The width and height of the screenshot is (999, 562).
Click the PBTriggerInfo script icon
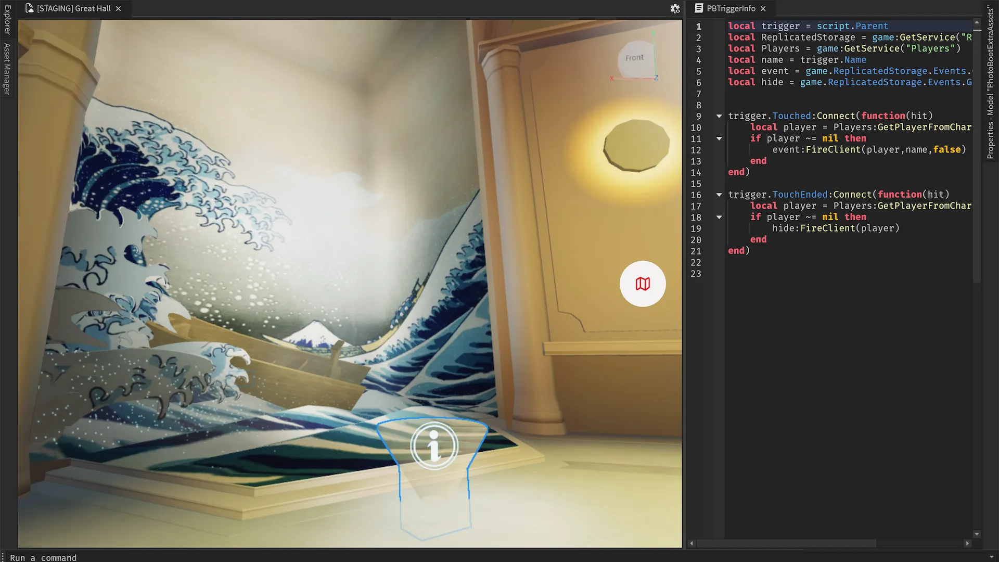coord(699,8)
